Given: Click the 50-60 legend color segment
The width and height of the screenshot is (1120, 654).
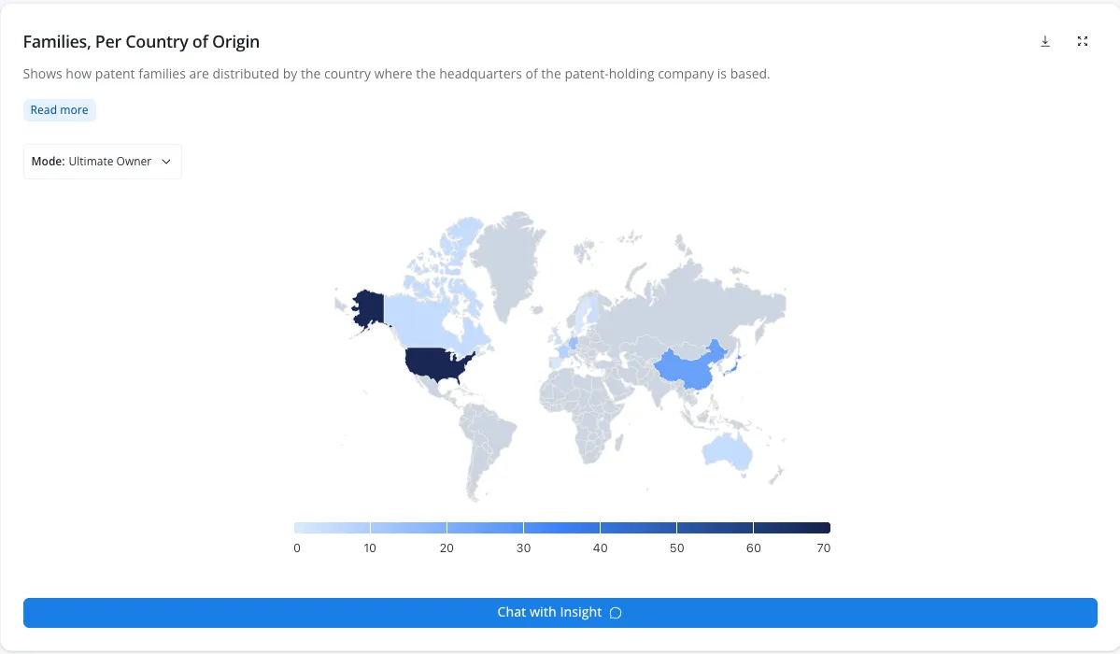Looking at the screenshot, I should [x=715, y=528].
